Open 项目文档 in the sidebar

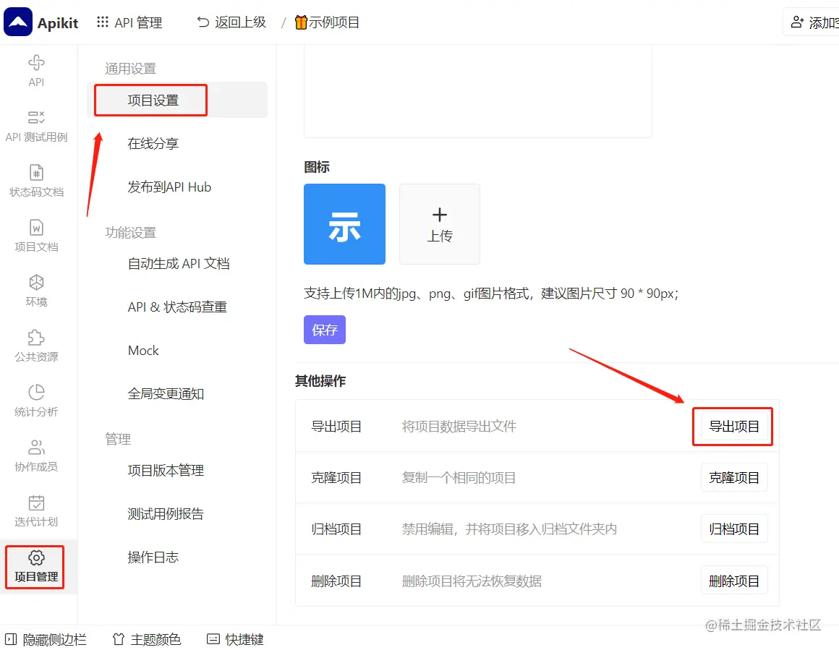36,236
